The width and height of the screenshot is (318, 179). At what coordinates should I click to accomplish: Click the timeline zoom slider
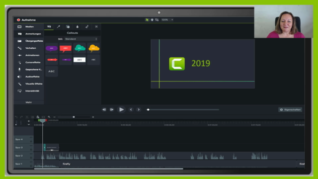pos(74,117)
